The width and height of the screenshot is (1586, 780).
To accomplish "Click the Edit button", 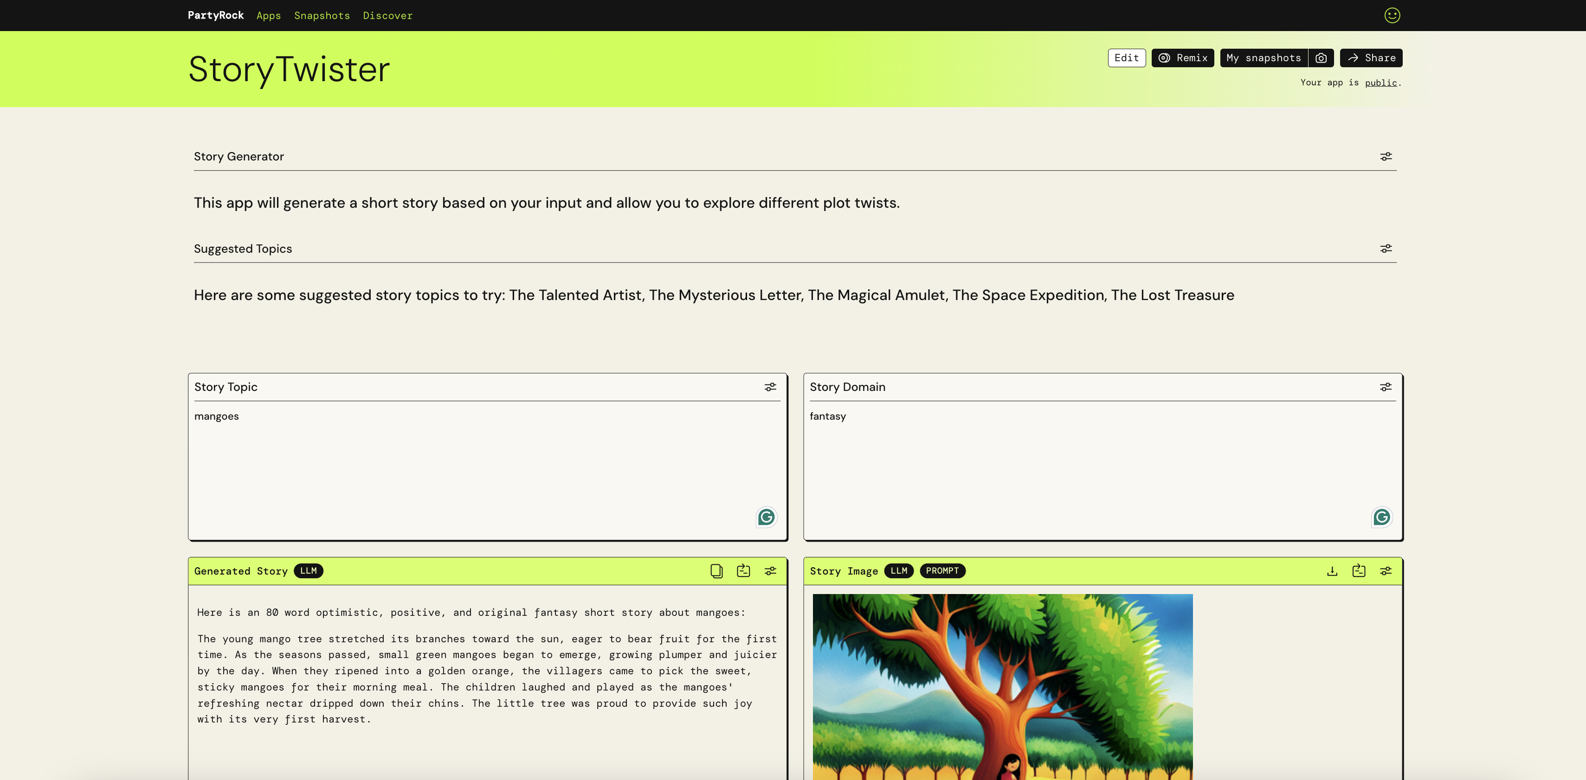I will (1126, 58).
